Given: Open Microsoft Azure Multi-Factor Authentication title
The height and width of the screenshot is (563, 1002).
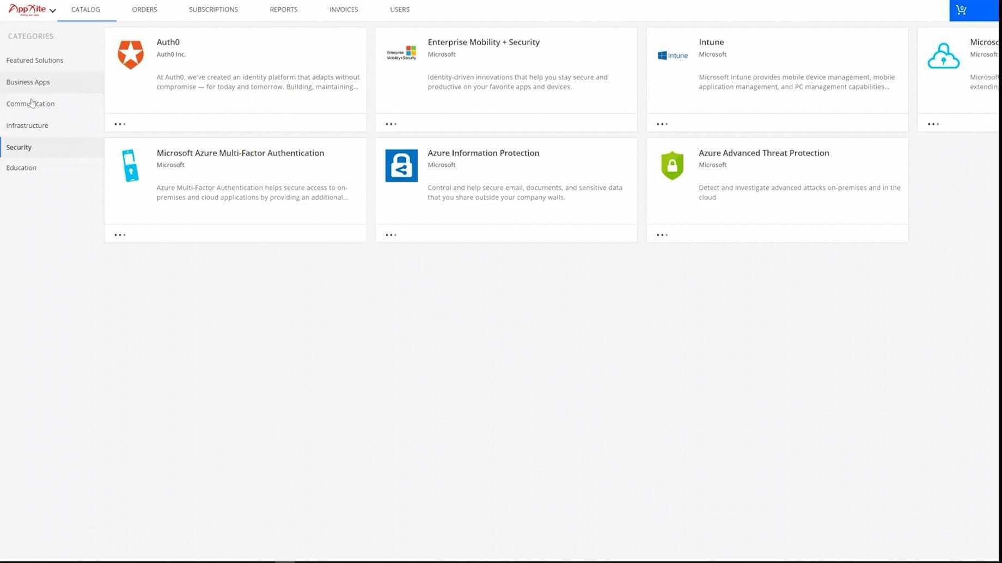Looking at the screenshot, I should pos(240,153).
